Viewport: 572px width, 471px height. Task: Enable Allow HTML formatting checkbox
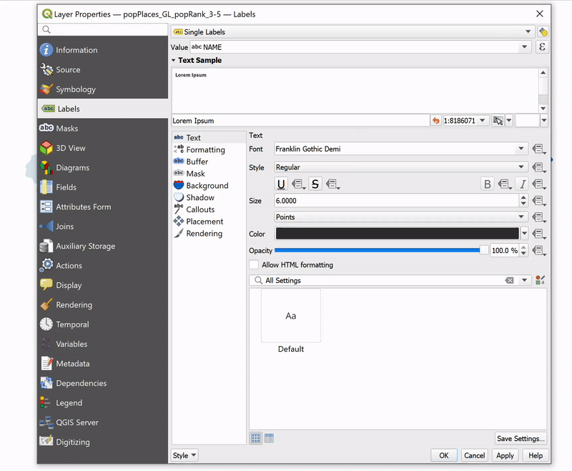(x=255, y=265)
